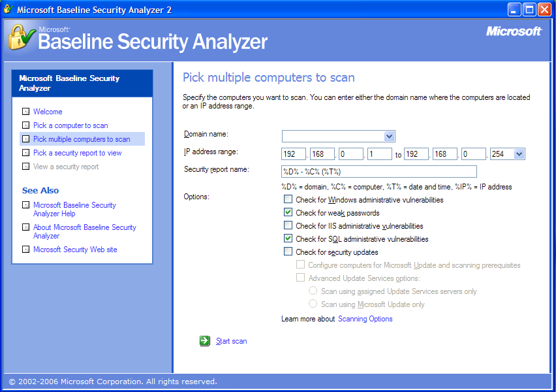Close the Baseline Security Analyzer window
Image resolution: width=556 pixels, height=392 pixels.
544,10
